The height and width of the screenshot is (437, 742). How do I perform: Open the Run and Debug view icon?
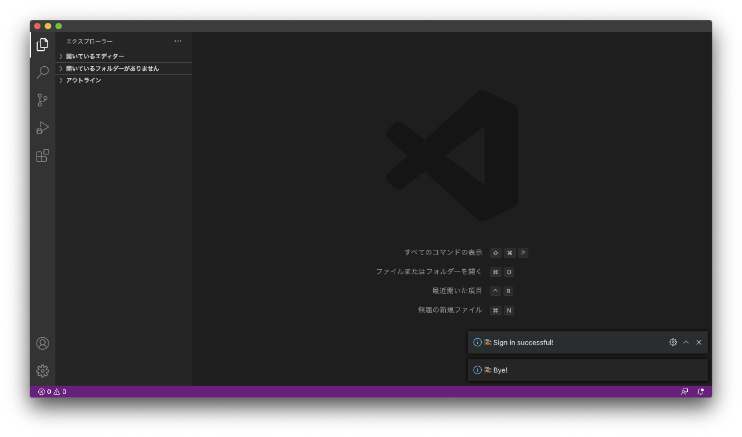[42, 128]
